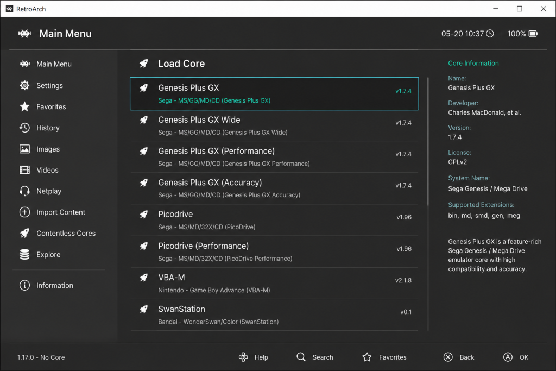The height and width of the screenshot is (371, 556).
Task: Click the Contentless Cores label
Action: tap(66, 234)
